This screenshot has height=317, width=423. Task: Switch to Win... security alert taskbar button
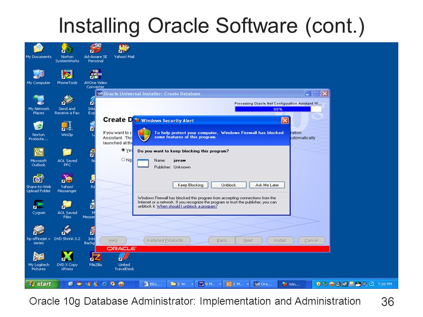(292, 284)
